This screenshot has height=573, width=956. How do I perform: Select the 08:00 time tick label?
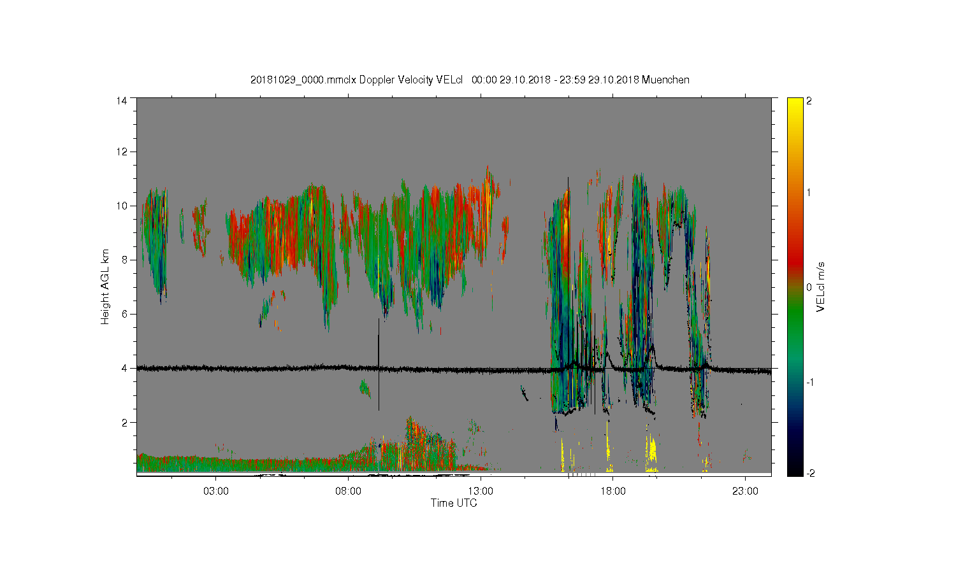tap(349, 492)
